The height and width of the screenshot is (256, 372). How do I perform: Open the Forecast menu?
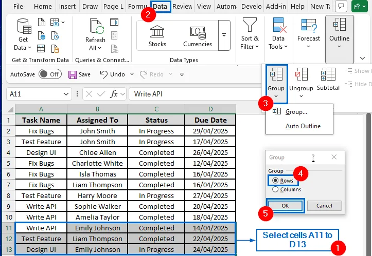pos(308,33)
